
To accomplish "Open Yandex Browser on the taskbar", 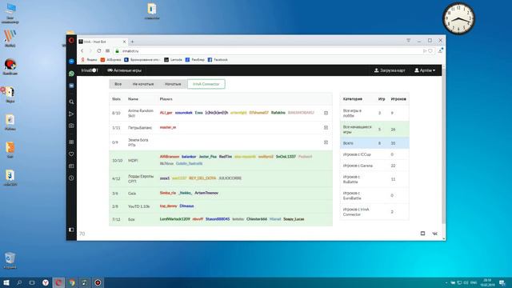I will tap(46, 282).
